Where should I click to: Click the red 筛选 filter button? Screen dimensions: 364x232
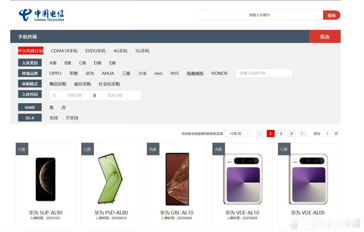pos(325,37)
